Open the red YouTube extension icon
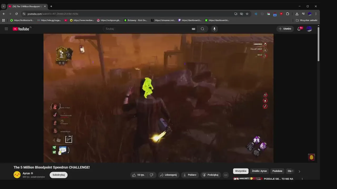Image resolution: width=337 pixels, height=189 pixels. [281, 14]
